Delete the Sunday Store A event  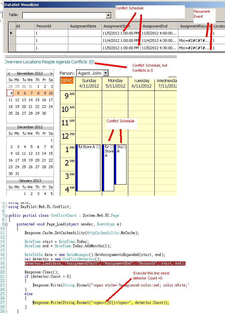click(98, 147)
